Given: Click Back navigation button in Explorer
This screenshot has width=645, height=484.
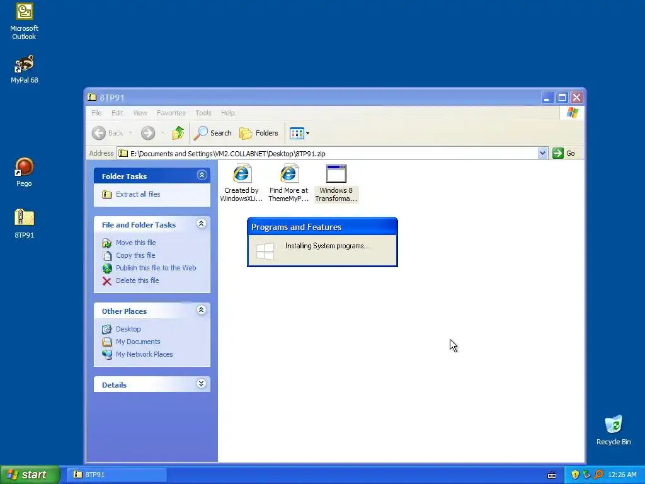Looking at the screenshot, I should click(x=108, y=133).
